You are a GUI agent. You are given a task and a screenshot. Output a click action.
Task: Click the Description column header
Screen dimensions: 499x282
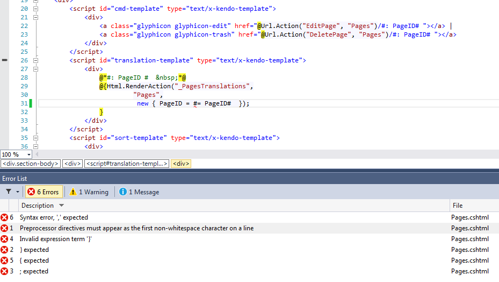coord(38,206)
